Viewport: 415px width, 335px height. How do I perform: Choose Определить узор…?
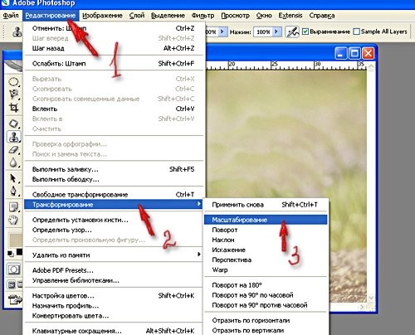114,230
